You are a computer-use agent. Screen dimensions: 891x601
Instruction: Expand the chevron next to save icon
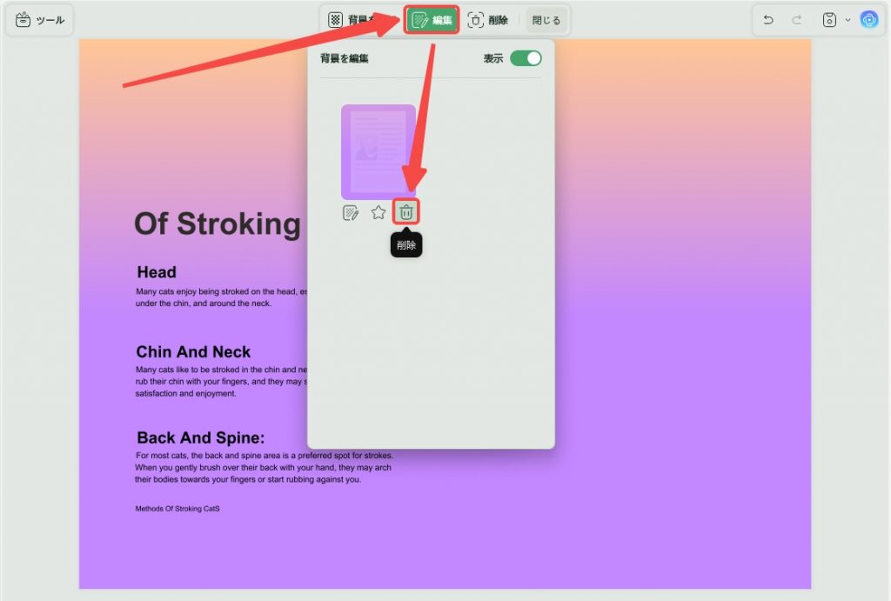847,20
